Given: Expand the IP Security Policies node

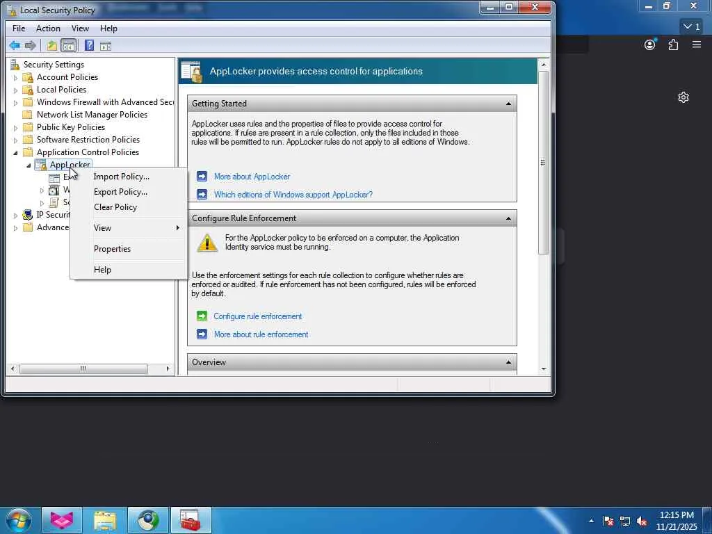Looking at the screenshot, I should point(15,216).
